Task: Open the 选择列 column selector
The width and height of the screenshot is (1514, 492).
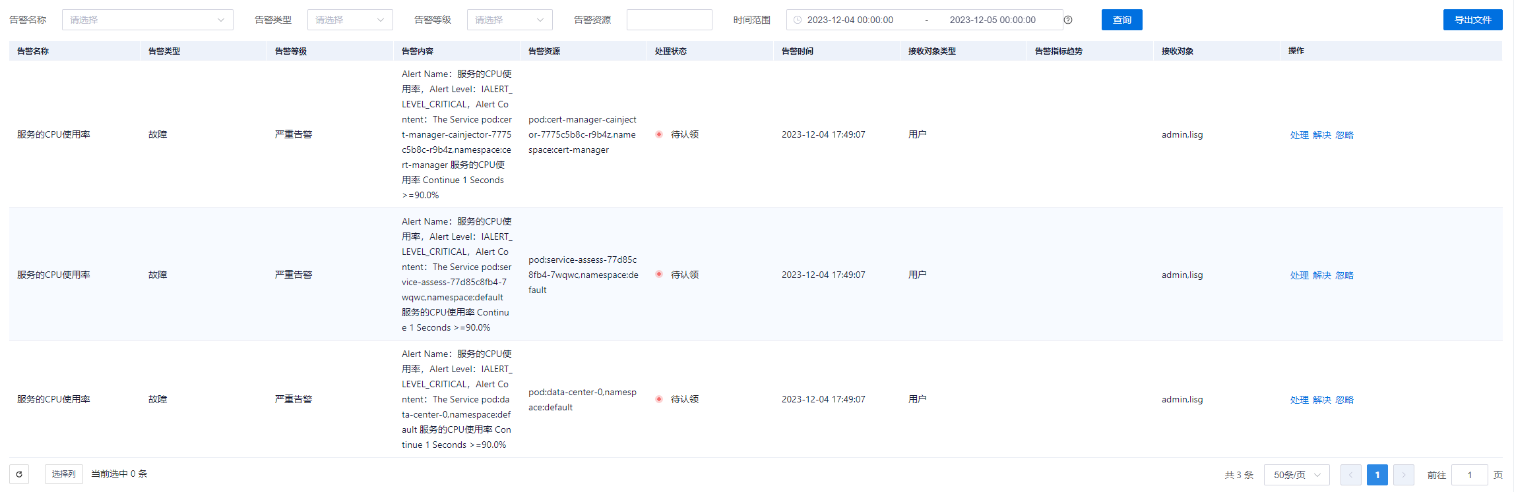Action: coord(64,474)
